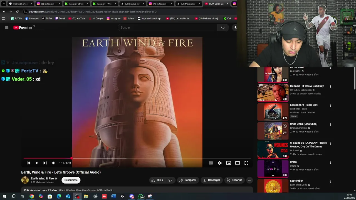Open Ice Cube It Was A Good Day thumbnail
This screenshot has height=200, width=356.
273,93
